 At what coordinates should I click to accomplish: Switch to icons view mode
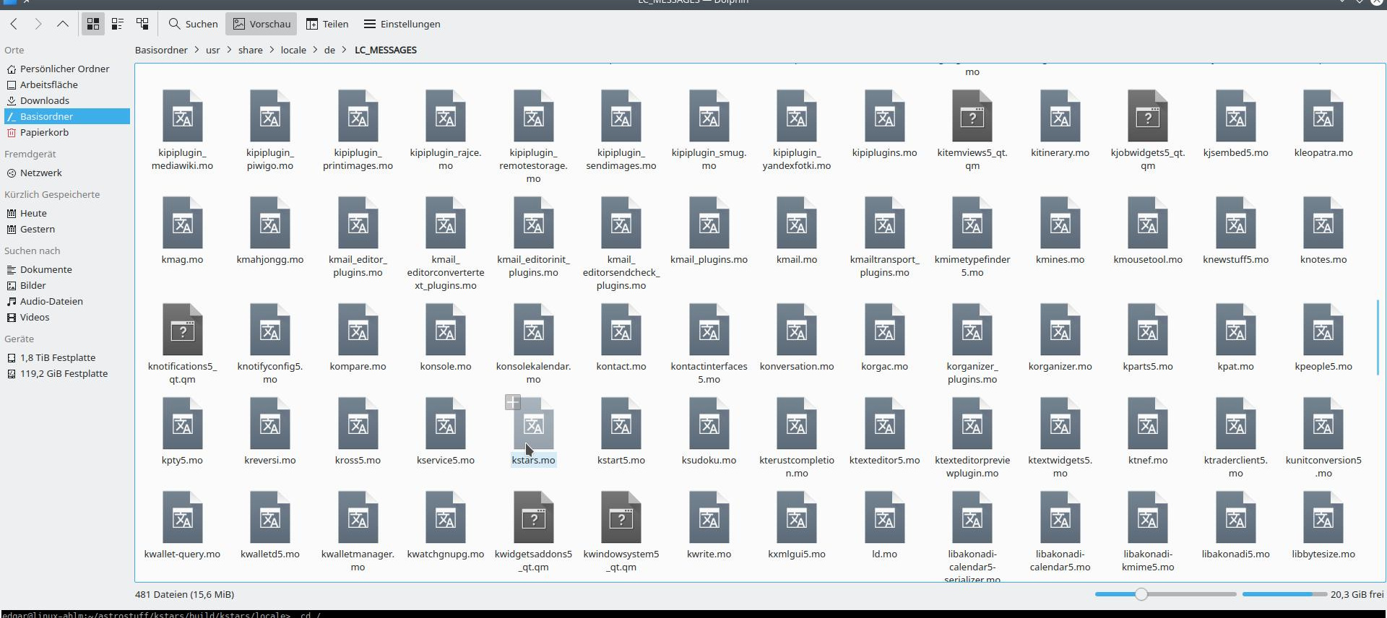coord(93,24)
